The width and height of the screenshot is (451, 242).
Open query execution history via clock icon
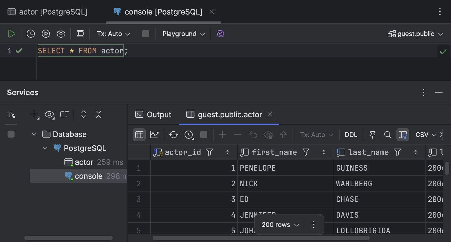[x=31, y=34]
